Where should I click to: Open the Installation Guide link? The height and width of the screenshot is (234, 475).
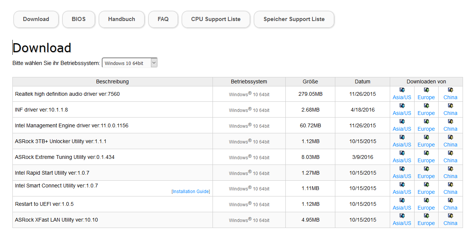tap(191, 192)
